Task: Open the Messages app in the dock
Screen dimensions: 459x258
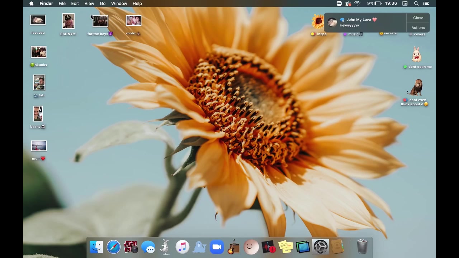Action: tap(148, 247)
